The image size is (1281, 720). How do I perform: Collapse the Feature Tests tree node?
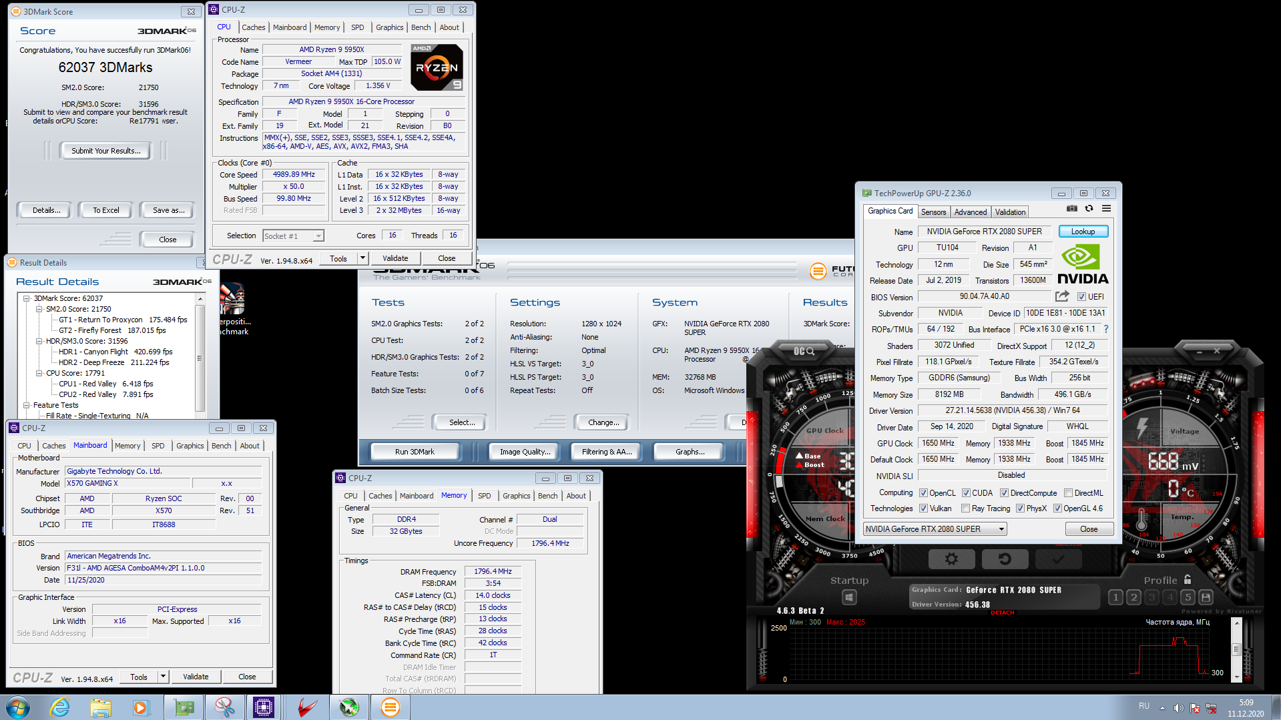pos(27,405)
